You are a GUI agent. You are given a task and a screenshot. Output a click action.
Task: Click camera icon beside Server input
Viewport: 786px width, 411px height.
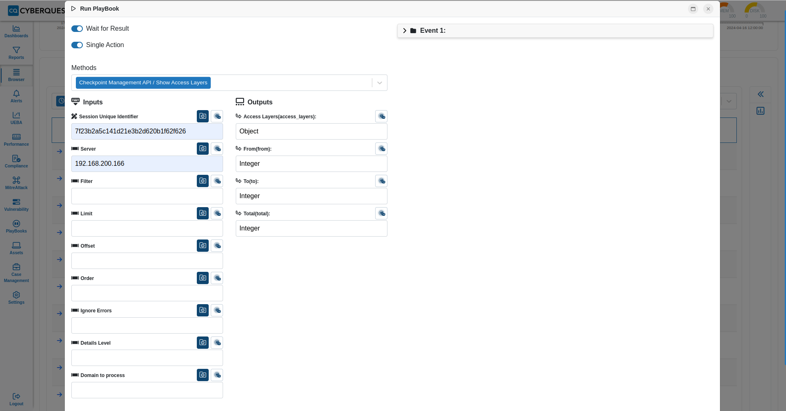pos(203,149)
